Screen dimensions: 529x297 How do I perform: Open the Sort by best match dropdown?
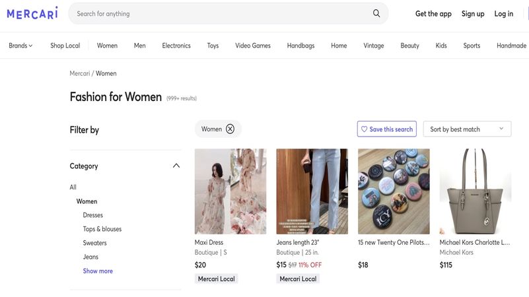[x=467, y=129]
